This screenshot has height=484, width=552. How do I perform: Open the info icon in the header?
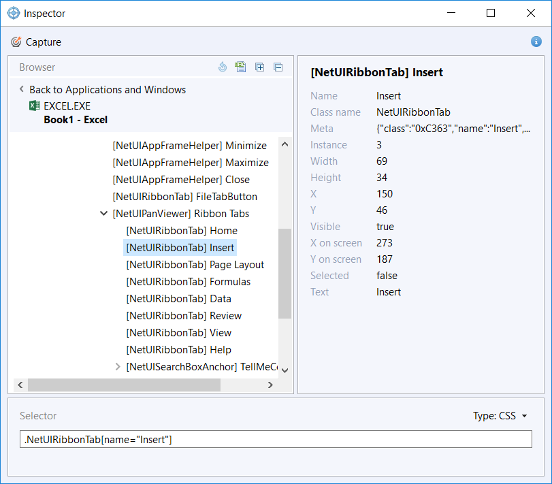point(536,42)
